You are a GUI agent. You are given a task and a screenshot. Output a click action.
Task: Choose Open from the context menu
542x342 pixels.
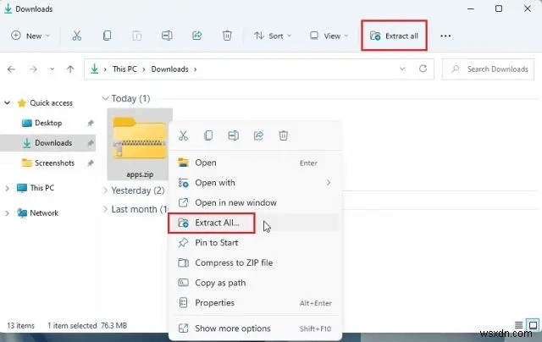point(255,163)
